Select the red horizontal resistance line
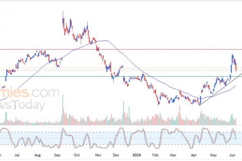 (121, 50)
